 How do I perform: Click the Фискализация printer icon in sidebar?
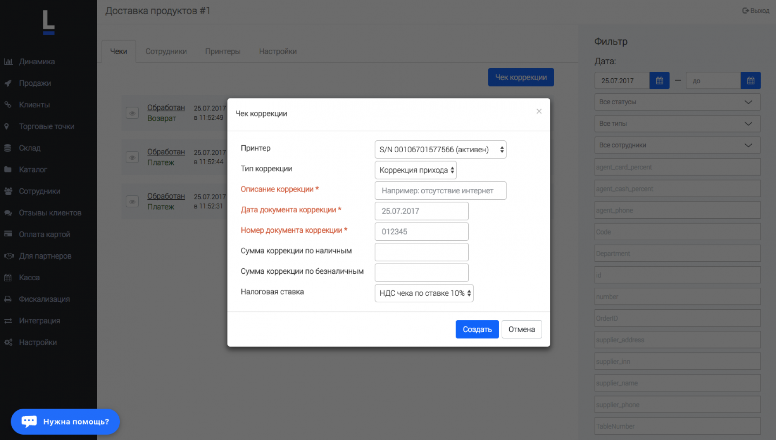(8, 299)
